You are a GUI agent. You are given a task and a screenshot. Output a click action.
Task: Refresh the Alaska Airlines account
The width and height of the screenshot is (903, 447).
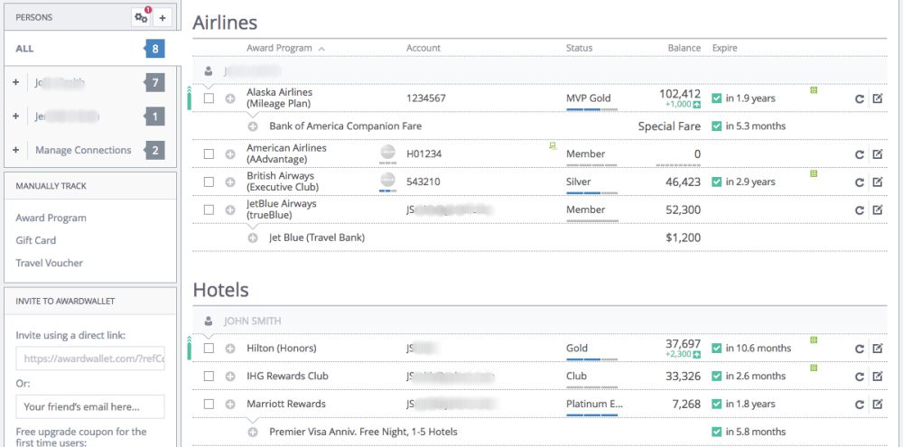[x=860, y=98]
